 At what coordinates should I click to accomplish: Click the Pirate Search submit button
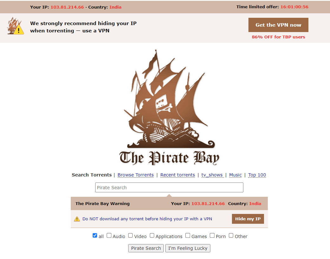click(x=146, y=248)
